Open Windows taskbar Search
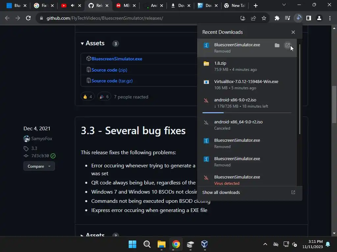The image size is (337, 252). [147, 244]
